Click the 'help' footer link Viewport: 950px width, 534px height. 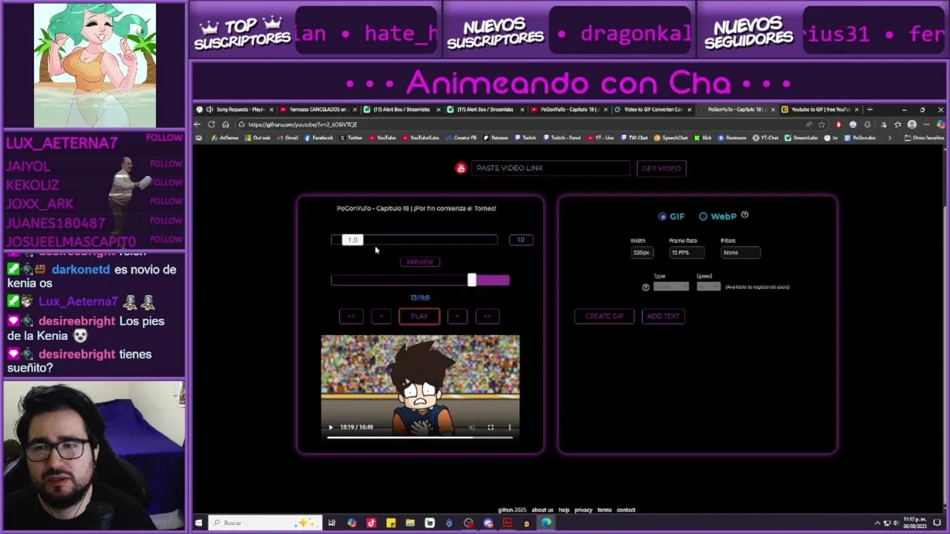point(564,510)
